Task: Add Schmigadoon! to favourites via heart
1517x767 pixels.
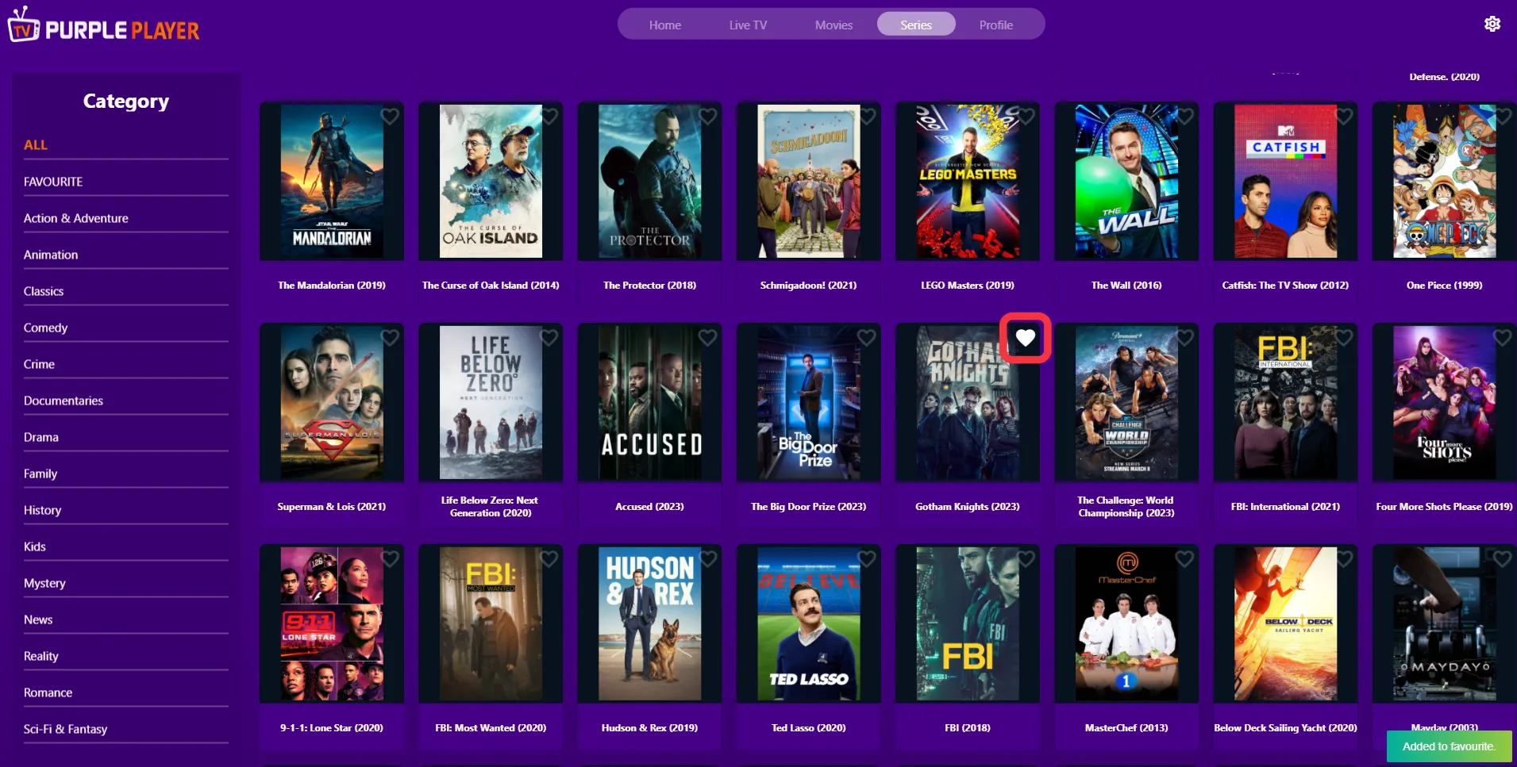Action: (866, 117)
